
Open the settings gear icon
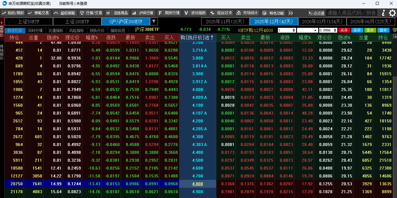[x=392, y=13]
